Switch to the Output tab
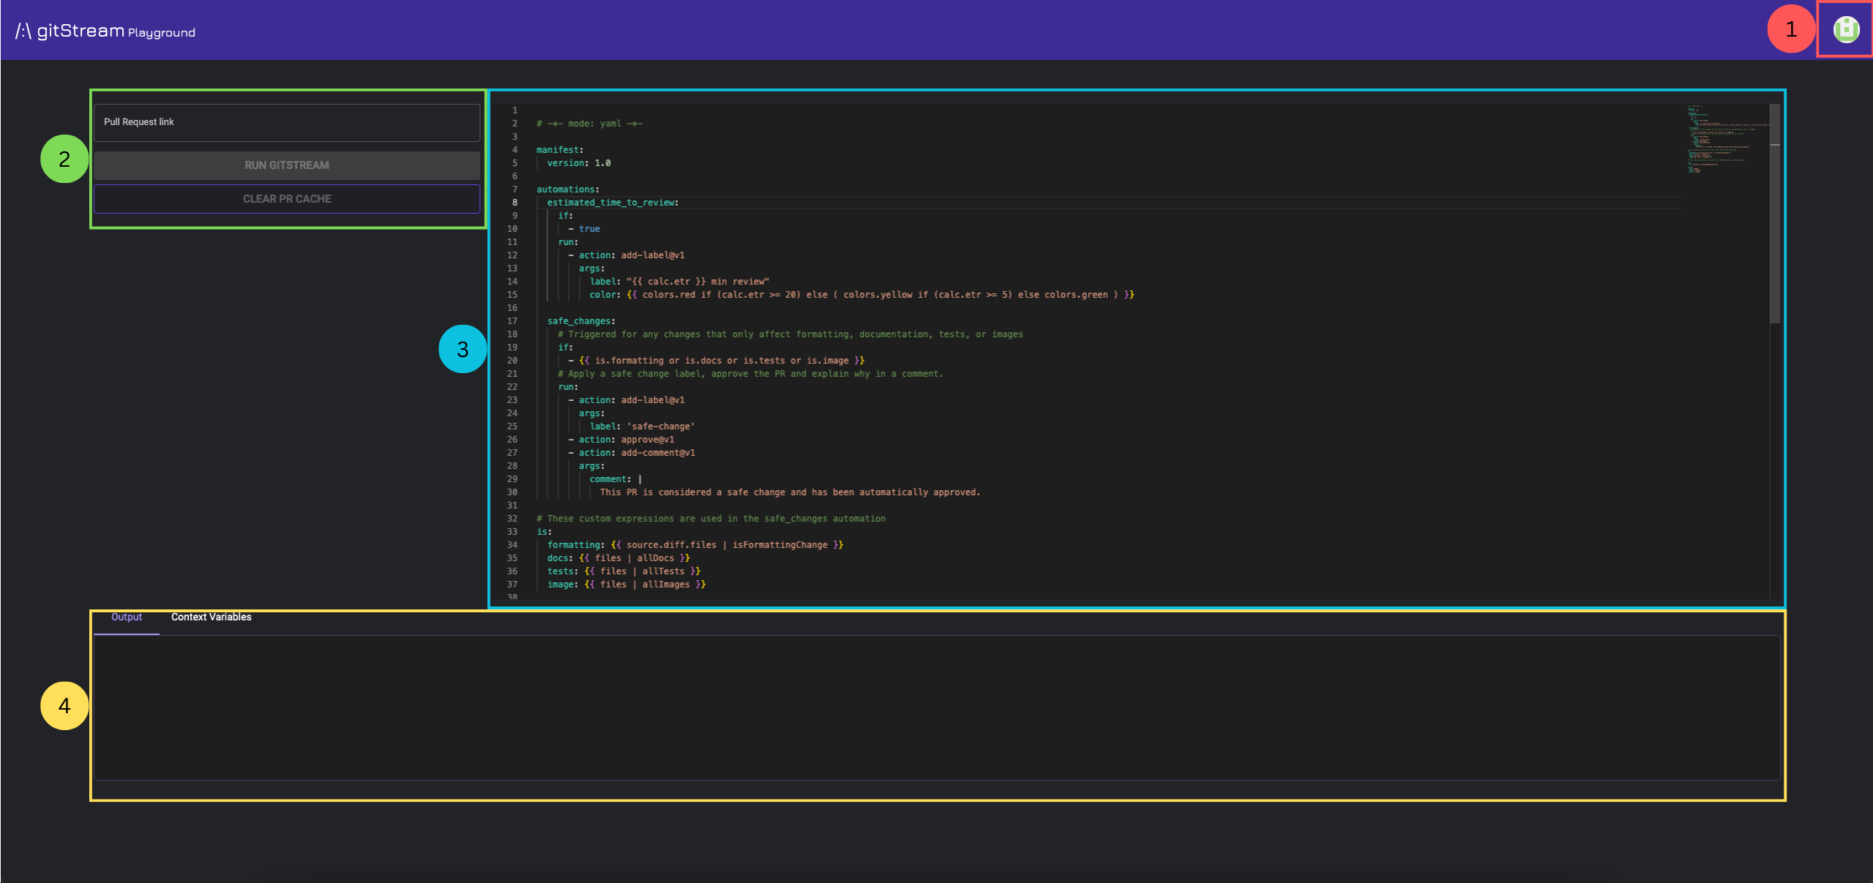The height and width of the screenshot is (883, 1873). [x=127, y=617]
